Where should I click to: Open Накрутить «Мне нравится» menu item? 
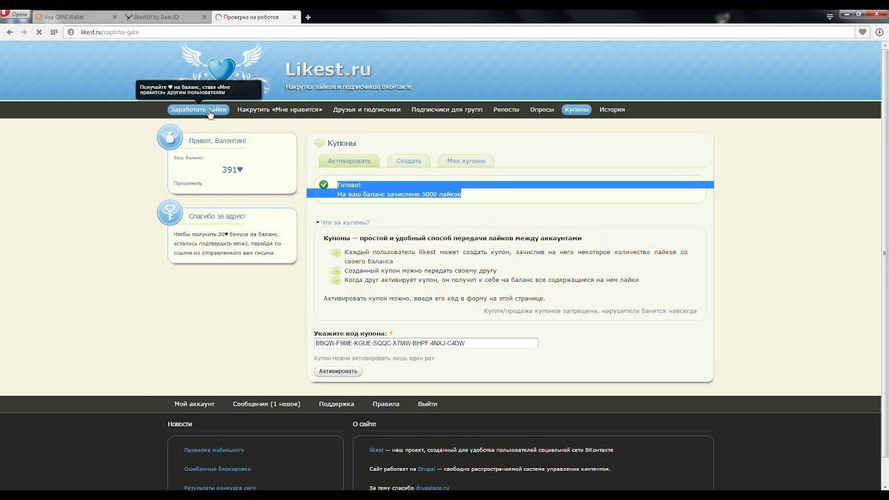coord(280,110)
